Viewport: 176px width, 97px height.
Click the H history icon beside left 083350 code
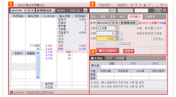coord(25,11)
